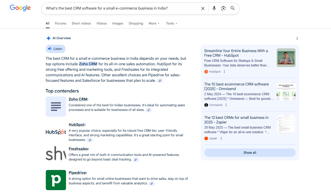Click the HubSpot video thumbnail

pos(286,58)
